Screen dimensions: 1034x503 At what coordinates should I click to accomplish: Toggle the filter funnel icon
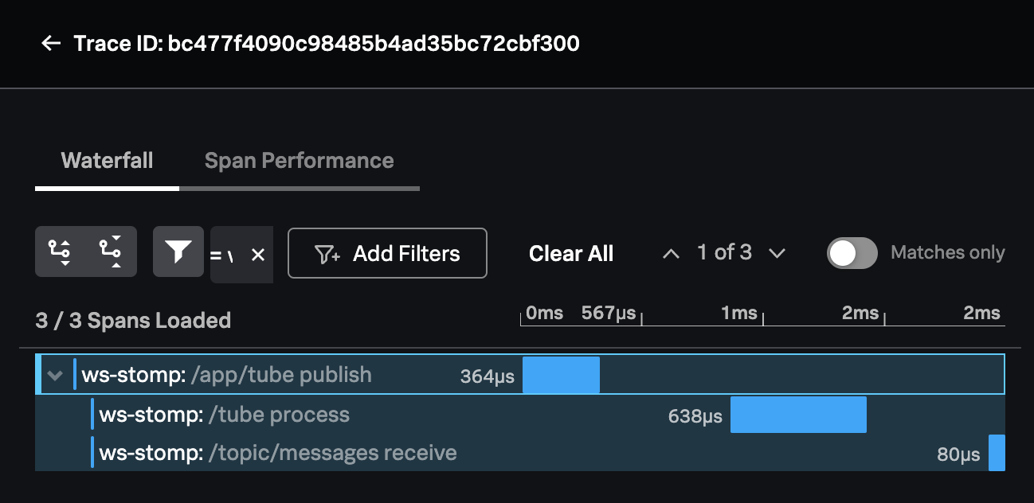pyautogui.click(x=178, y=251)
